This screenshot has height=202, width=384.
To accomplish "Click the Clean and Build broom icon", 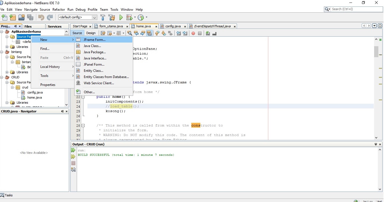I will point(111,17).
